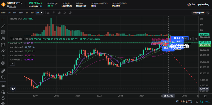Open chart axis settings gear icon

pos(205,96)
